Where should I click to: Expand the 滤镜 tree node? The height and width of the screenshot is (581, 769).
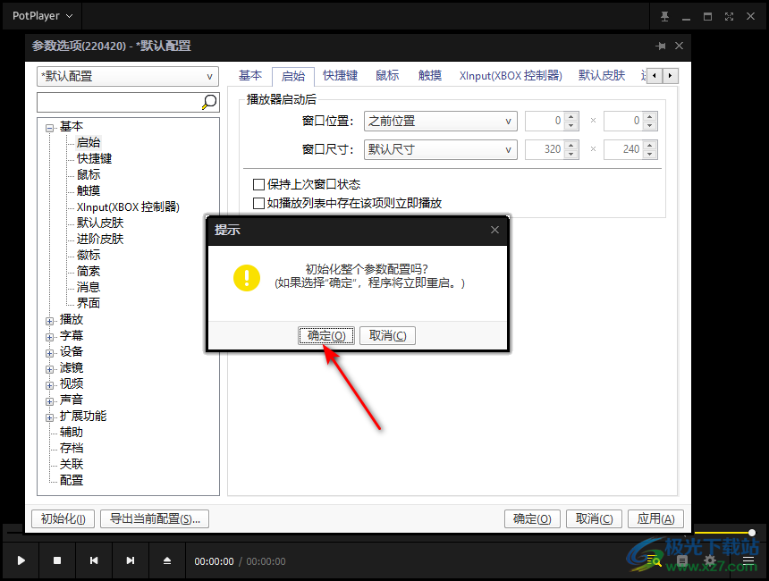coord(49,369)
